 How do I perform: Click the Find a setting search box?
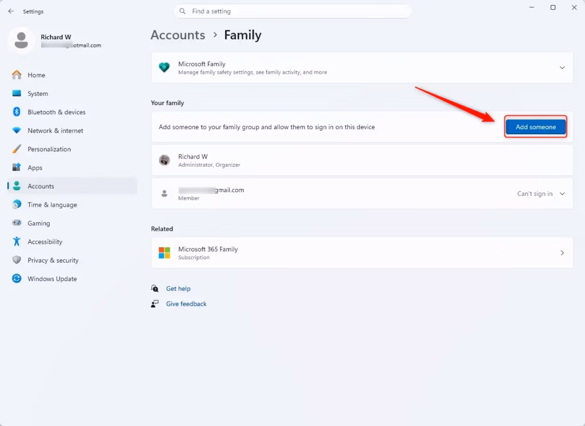tap(292, 11)
